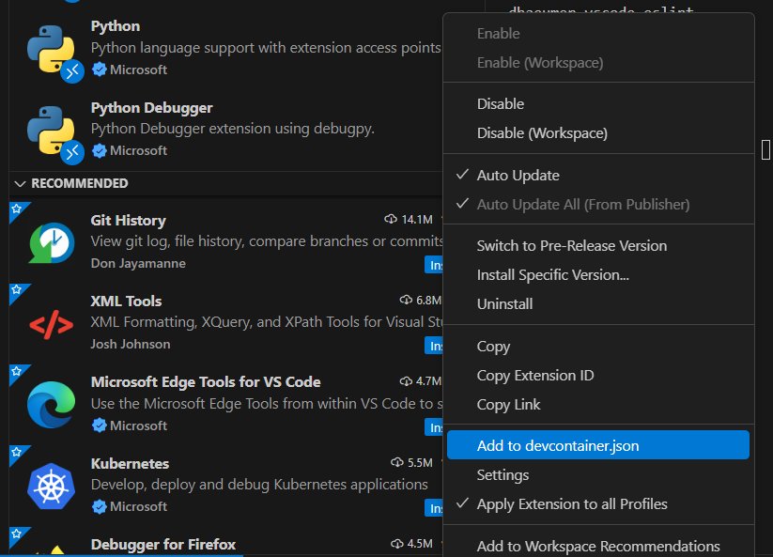Choose Copy Extension ID
The height and width of the screenshot is (557, 773).
pos(534,376)
